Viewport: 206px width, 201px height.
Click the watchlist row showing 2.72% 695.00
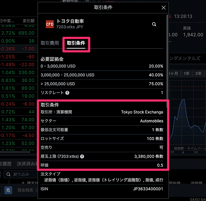point(19,33)
